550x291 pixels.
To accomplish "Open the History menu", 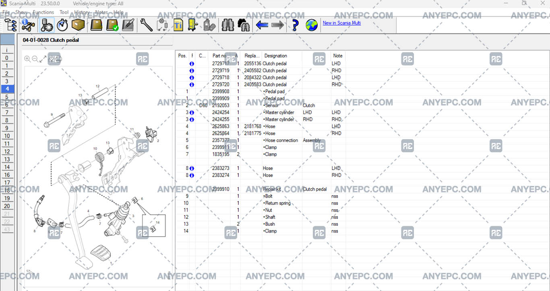I will click(82, 12).
